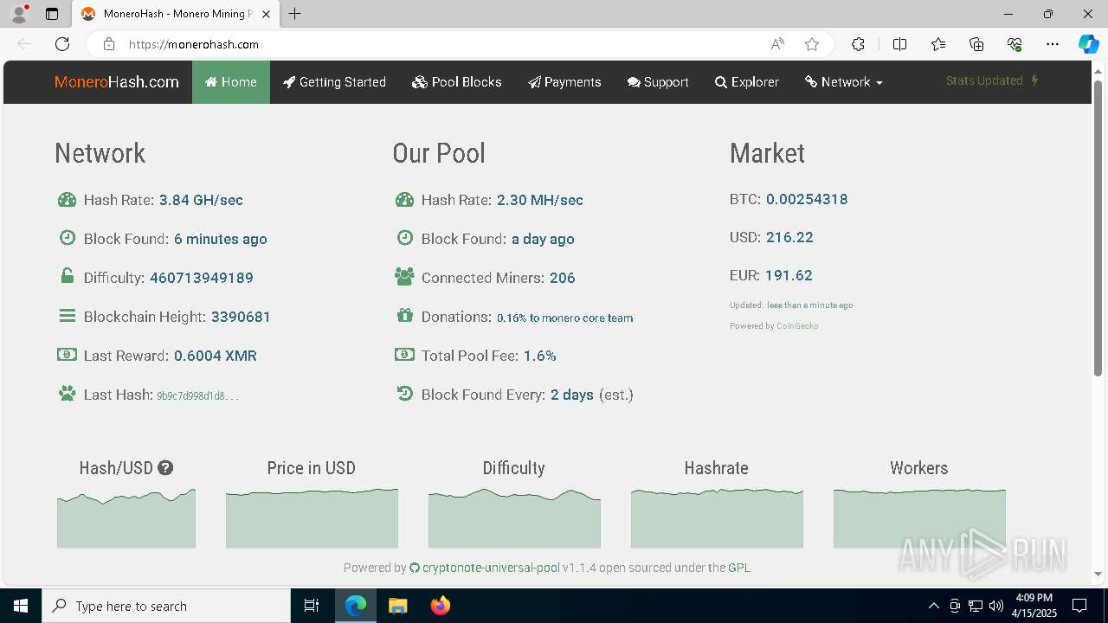The height and width of the screenshot is (623, 1108).
Task: Click the browser profile avatar
Action: pos(19,14)
